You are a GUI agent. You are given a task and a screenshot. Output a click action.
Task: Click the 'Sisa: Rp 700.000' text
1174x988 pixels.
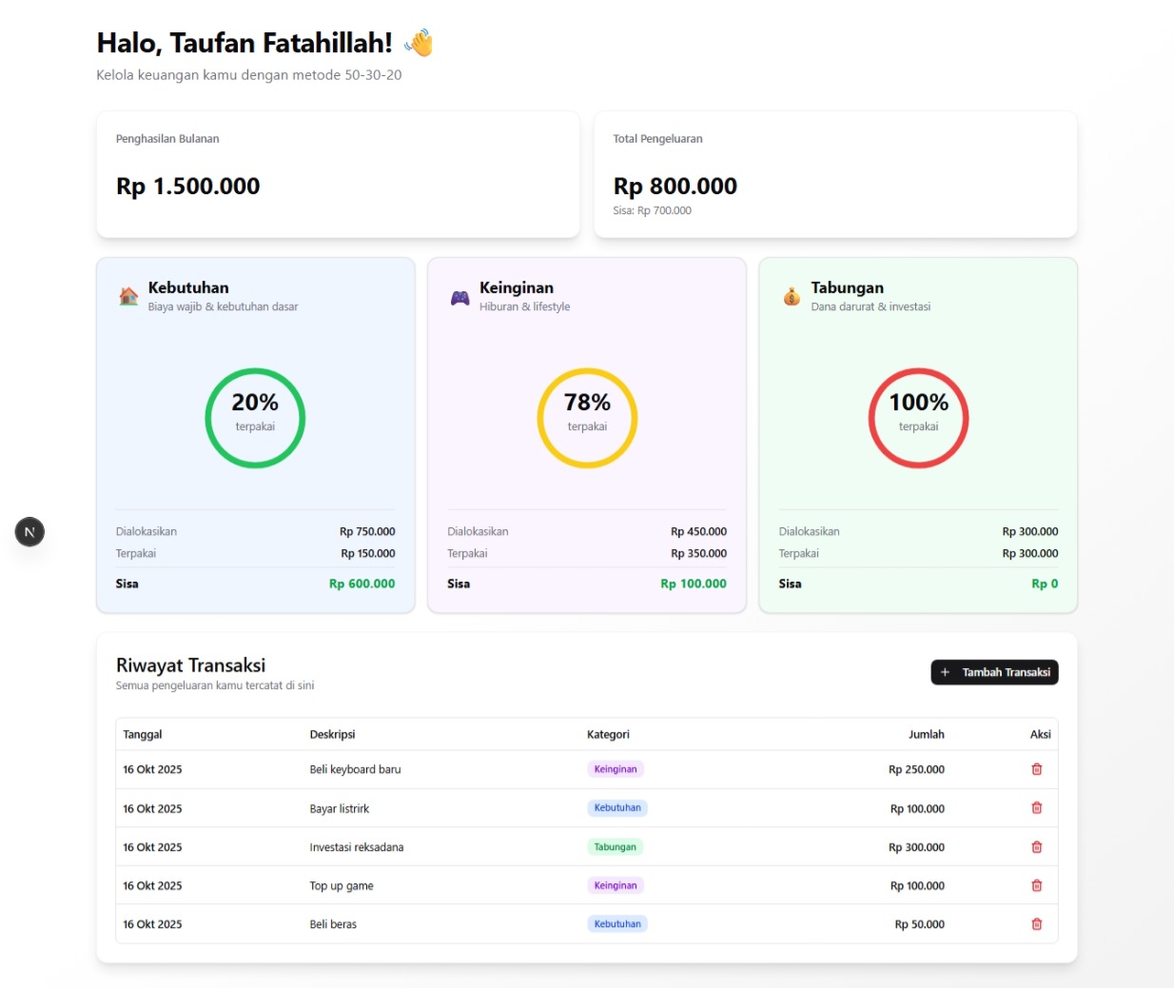[653, 210]
